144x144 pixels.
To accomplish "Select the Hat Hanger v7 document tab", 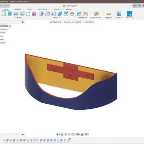I will 70,6.
